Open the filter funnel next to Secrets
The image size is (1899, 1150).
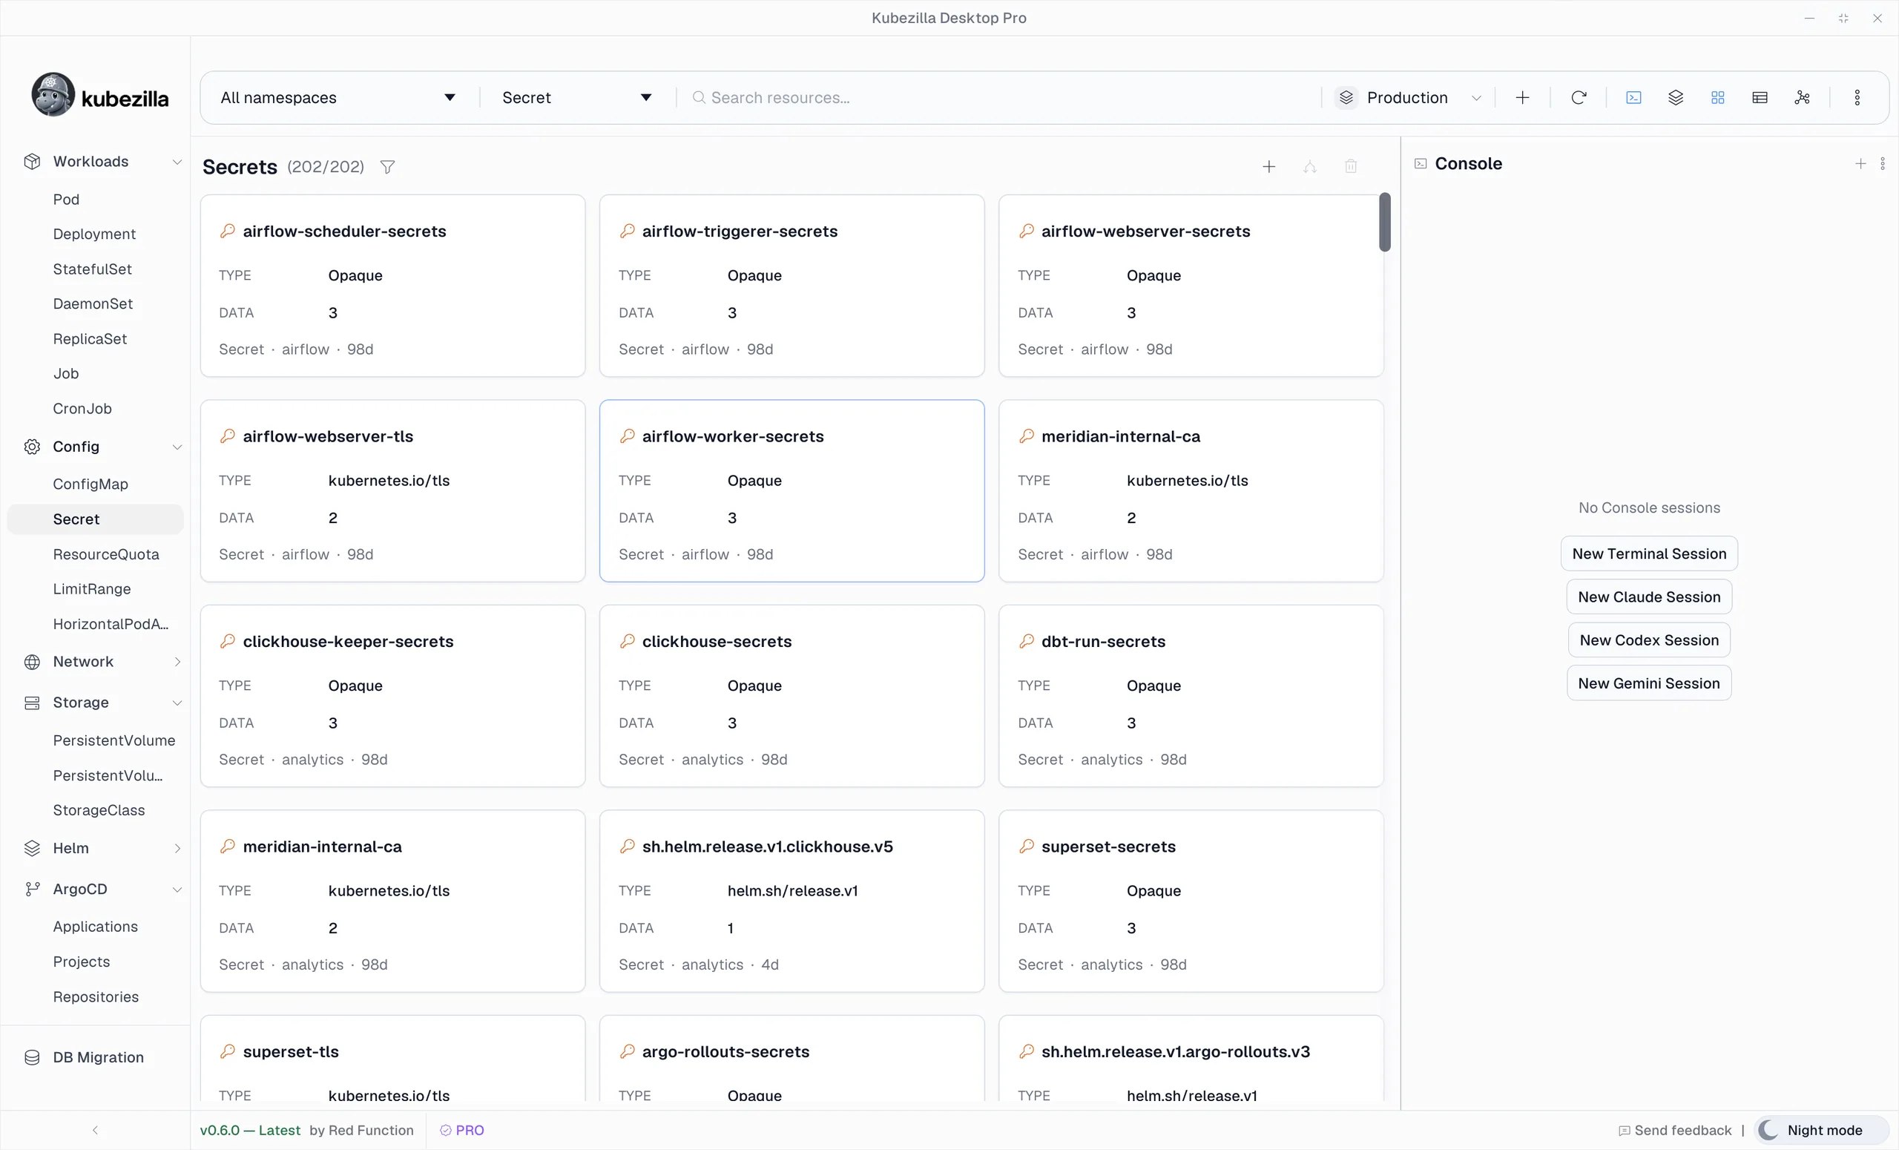[x=388, y=166]
